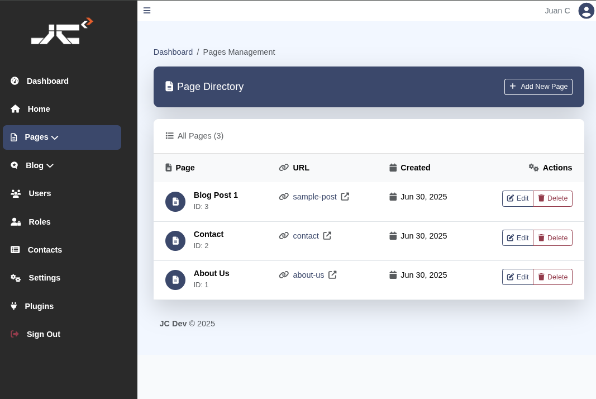Open the contact URL link
Screen dimensions: 596x399
coord(306,236)
